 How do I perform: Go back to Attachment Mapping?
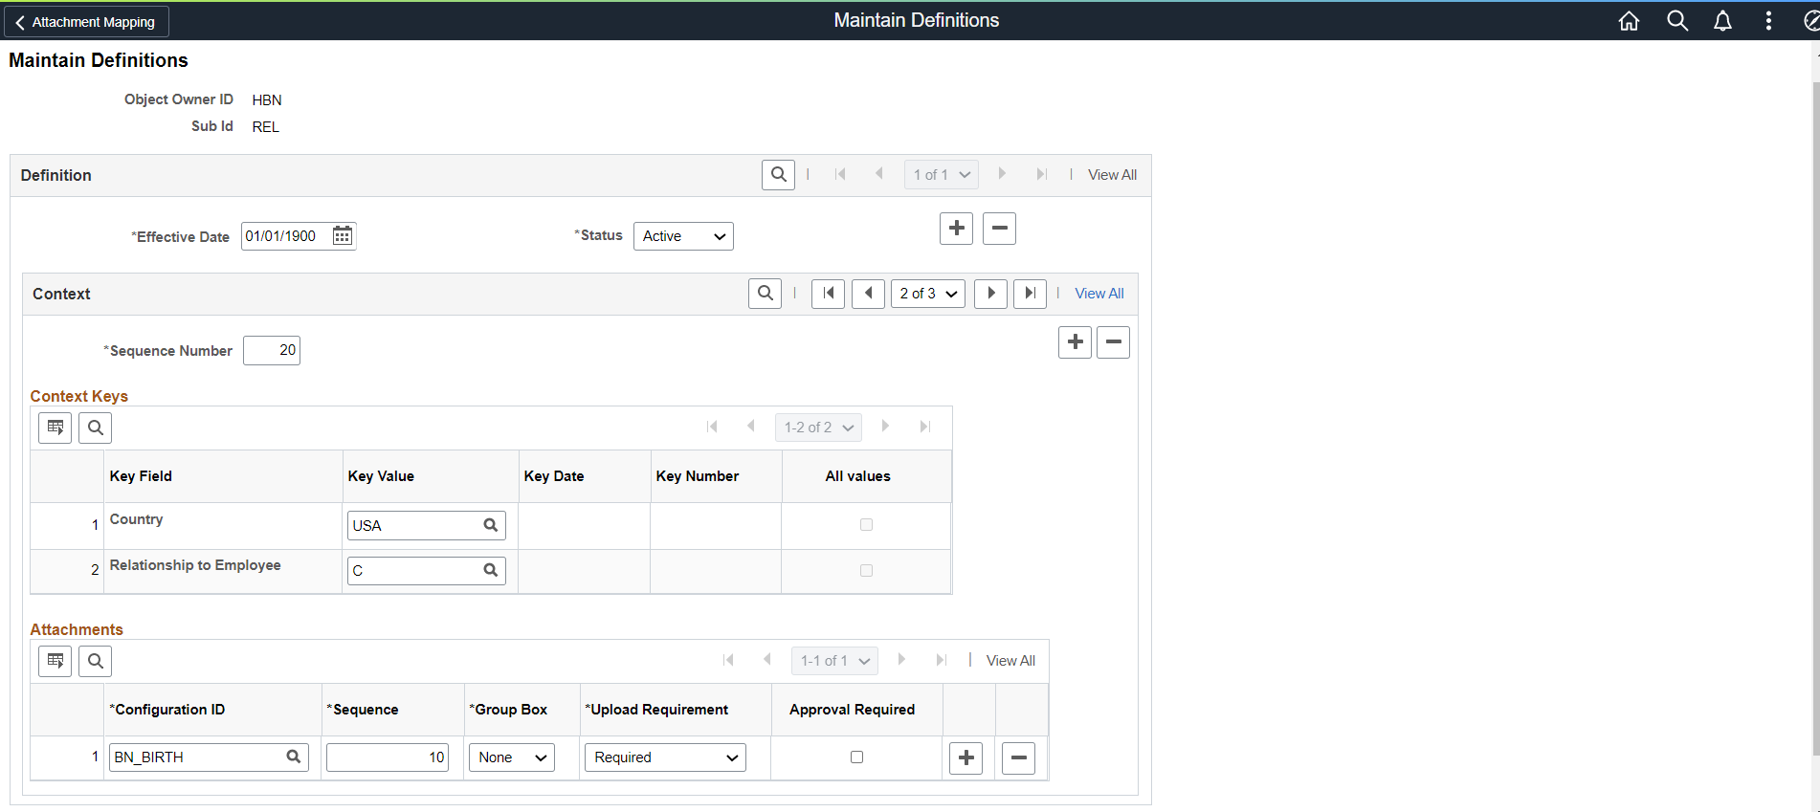[86, 22]
